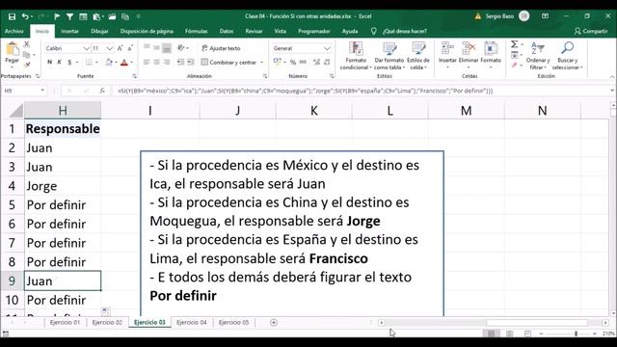Increase font size with the large A icon
This screenshot has height=347, width=617.
click(x=120, y=48)
